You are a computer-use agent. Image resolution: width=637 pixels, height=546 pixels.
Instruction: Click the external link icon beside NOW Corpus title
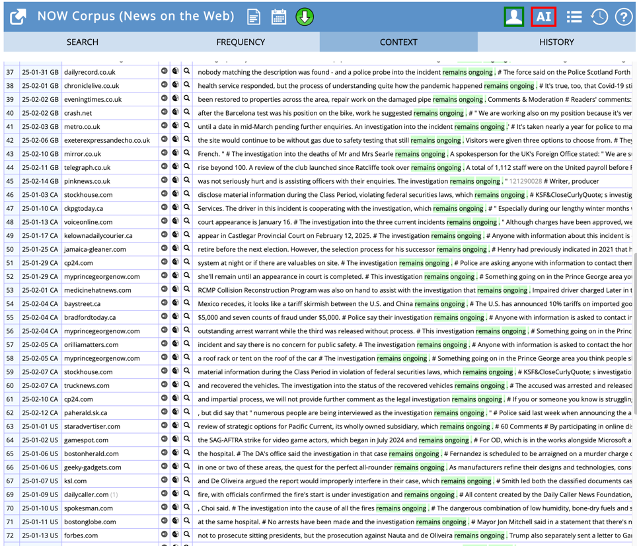(x=18, y=17)
